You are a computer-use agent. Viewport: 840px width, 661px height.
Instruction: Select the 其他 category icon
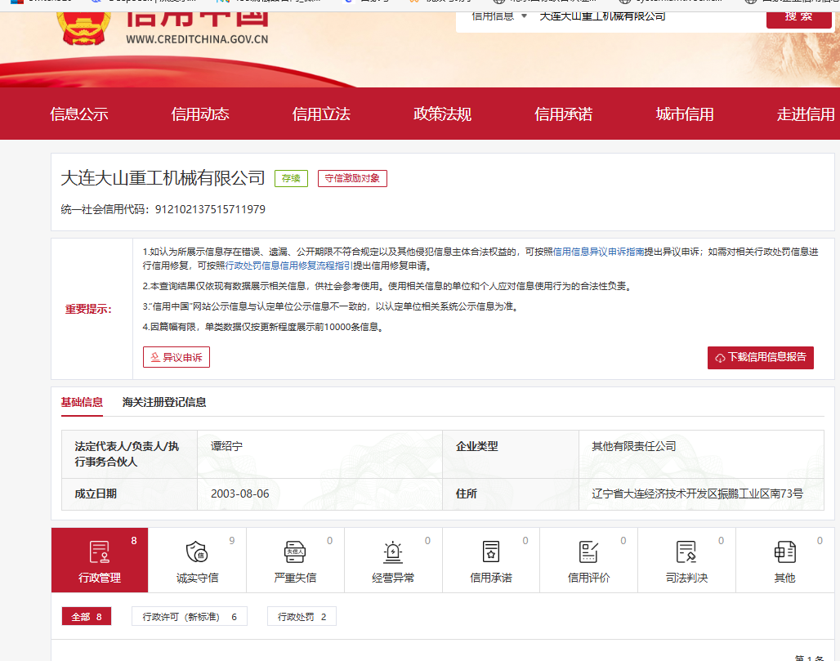tap(784, 552)
